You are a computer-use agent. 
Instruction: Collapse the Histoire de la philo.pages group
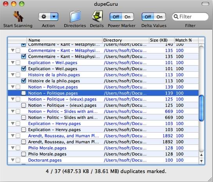pos(13,75)
